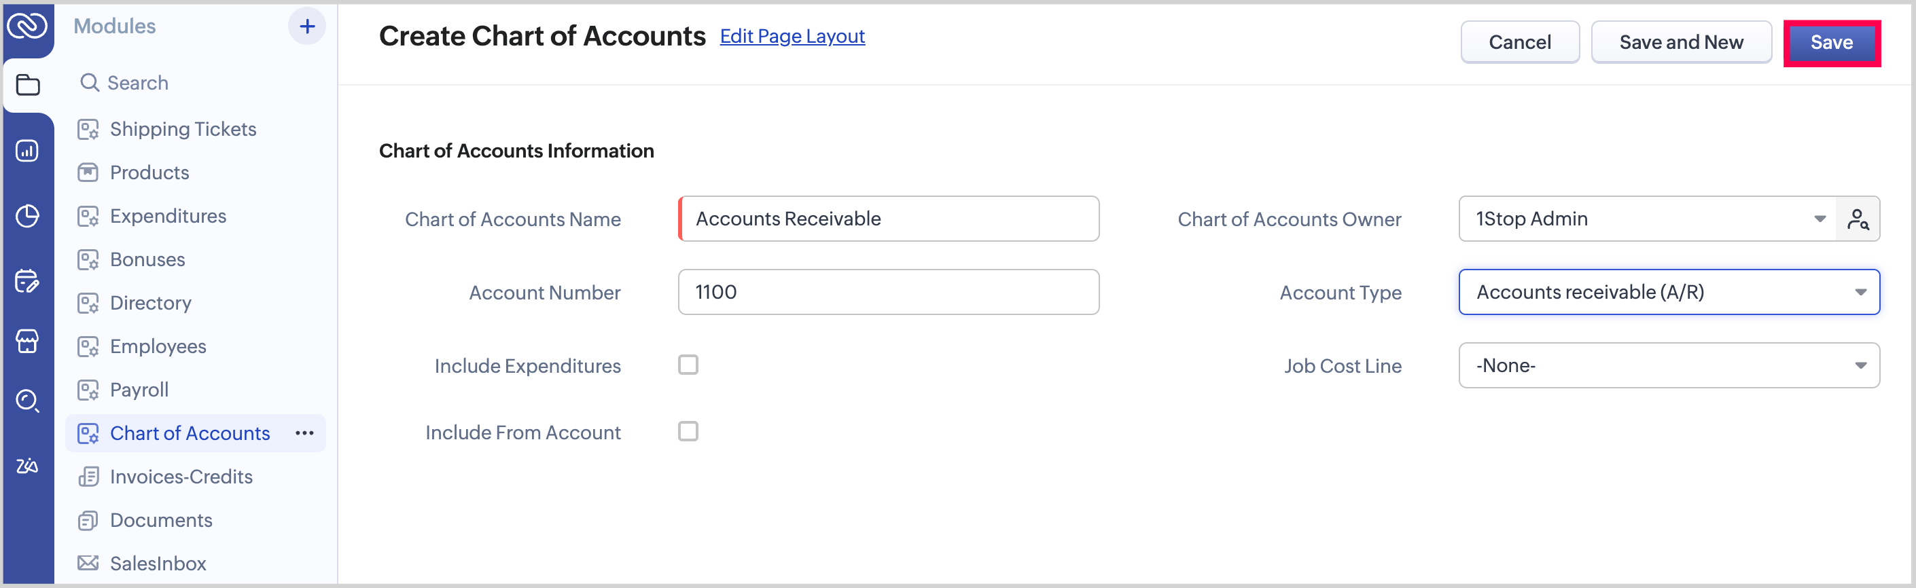
Task: Open the storefront marketplace icon
Action: pos(28,342)
